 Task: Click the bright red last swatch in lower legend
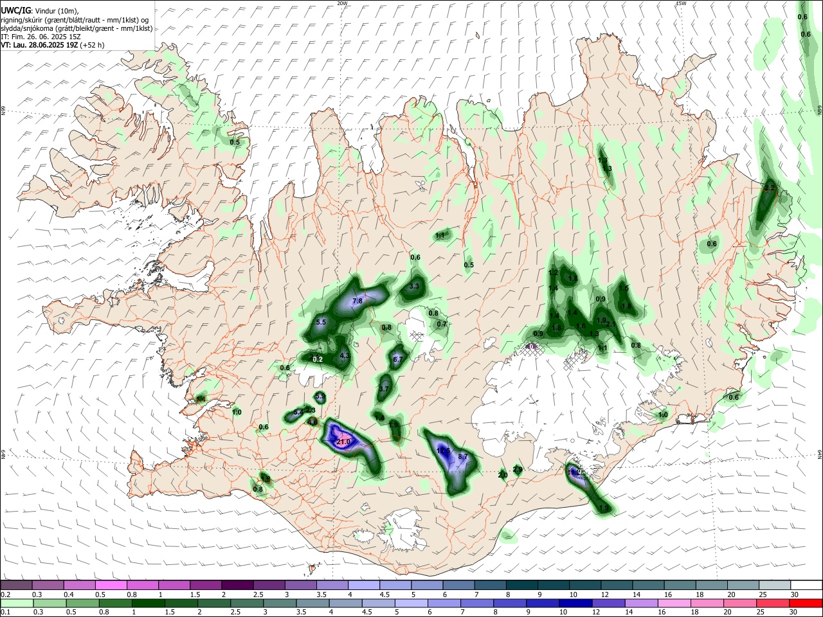[x=806, y=604]
